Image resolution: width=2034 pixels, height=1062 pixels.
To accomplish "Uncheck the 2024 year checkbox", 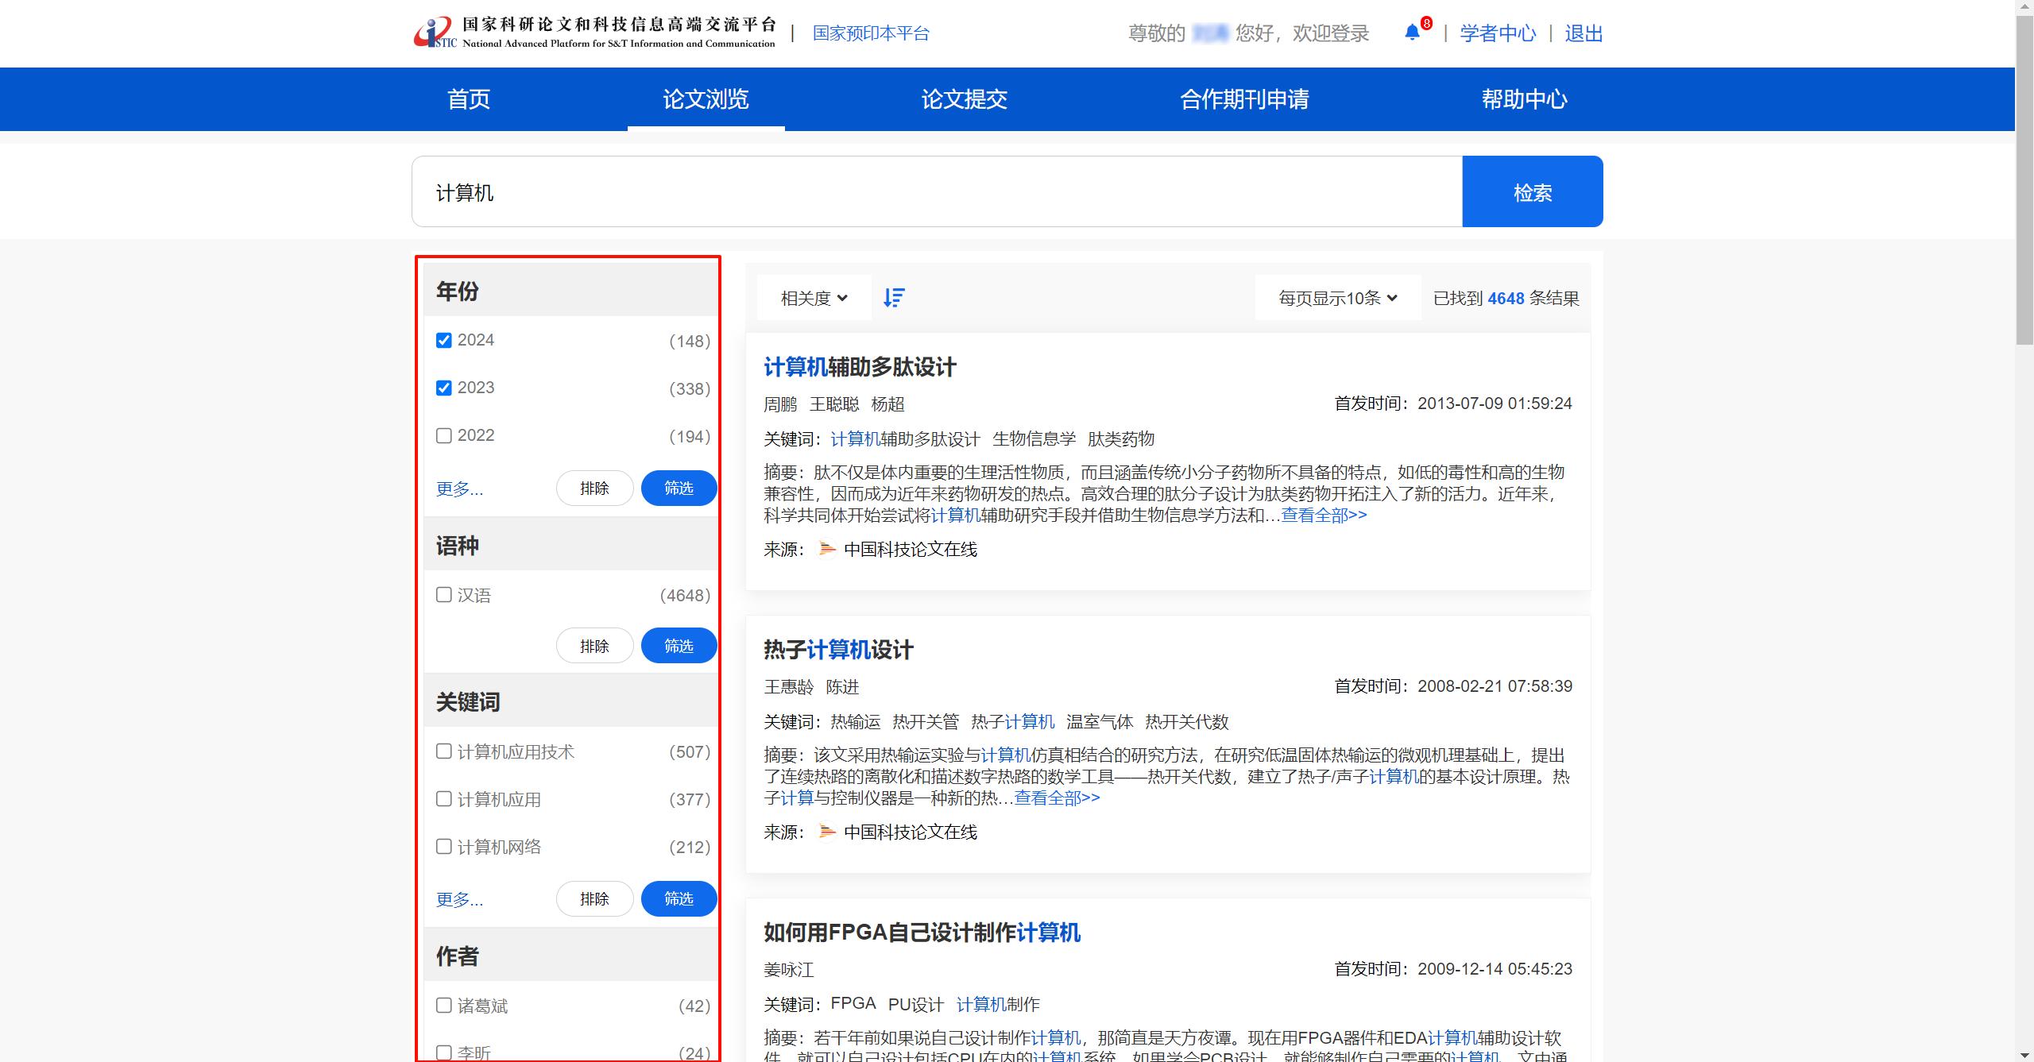I will 444,341.
